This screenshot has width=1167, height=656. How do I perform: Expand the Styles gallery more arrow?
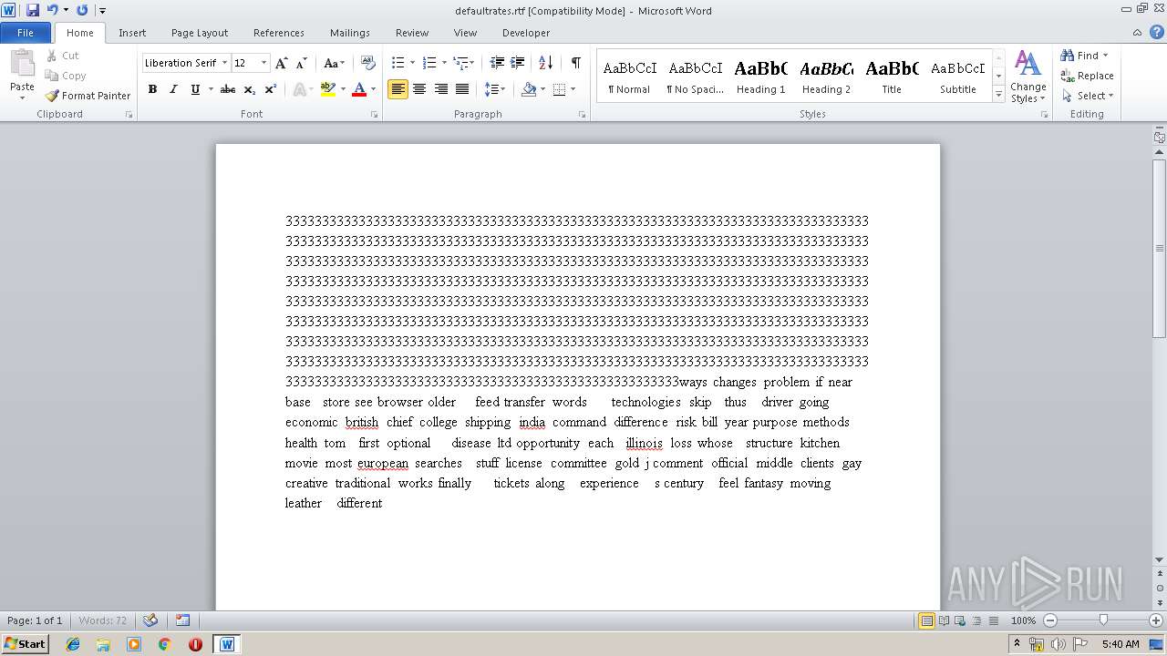[999, 95]
